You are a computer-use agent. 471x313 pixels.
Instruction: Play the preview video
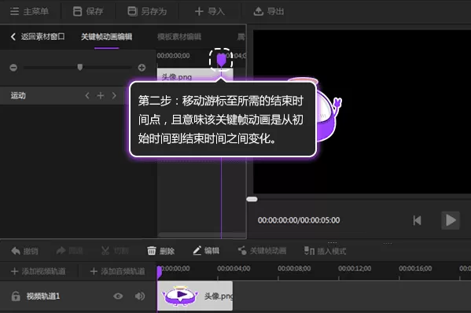451,220
